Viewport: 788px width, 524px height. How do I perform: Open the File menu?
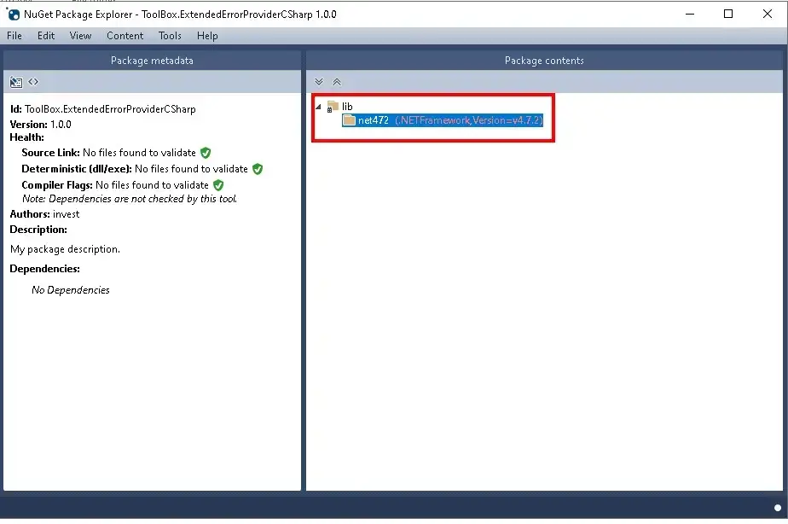[x=14, y=36]
